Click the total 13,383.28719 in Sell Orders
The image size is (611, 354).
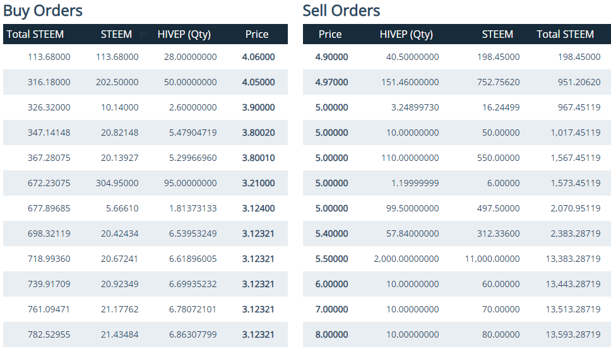573,259
